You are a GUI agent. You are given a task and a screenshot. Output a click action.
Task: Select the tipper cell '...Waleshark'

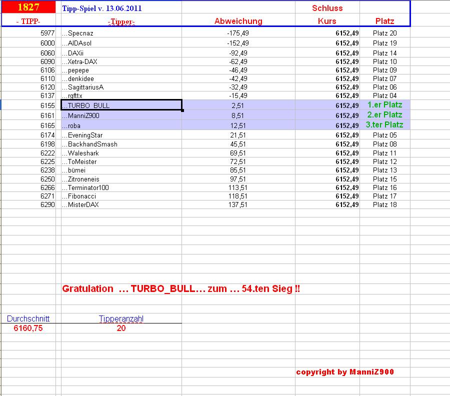tap(121, 153)
